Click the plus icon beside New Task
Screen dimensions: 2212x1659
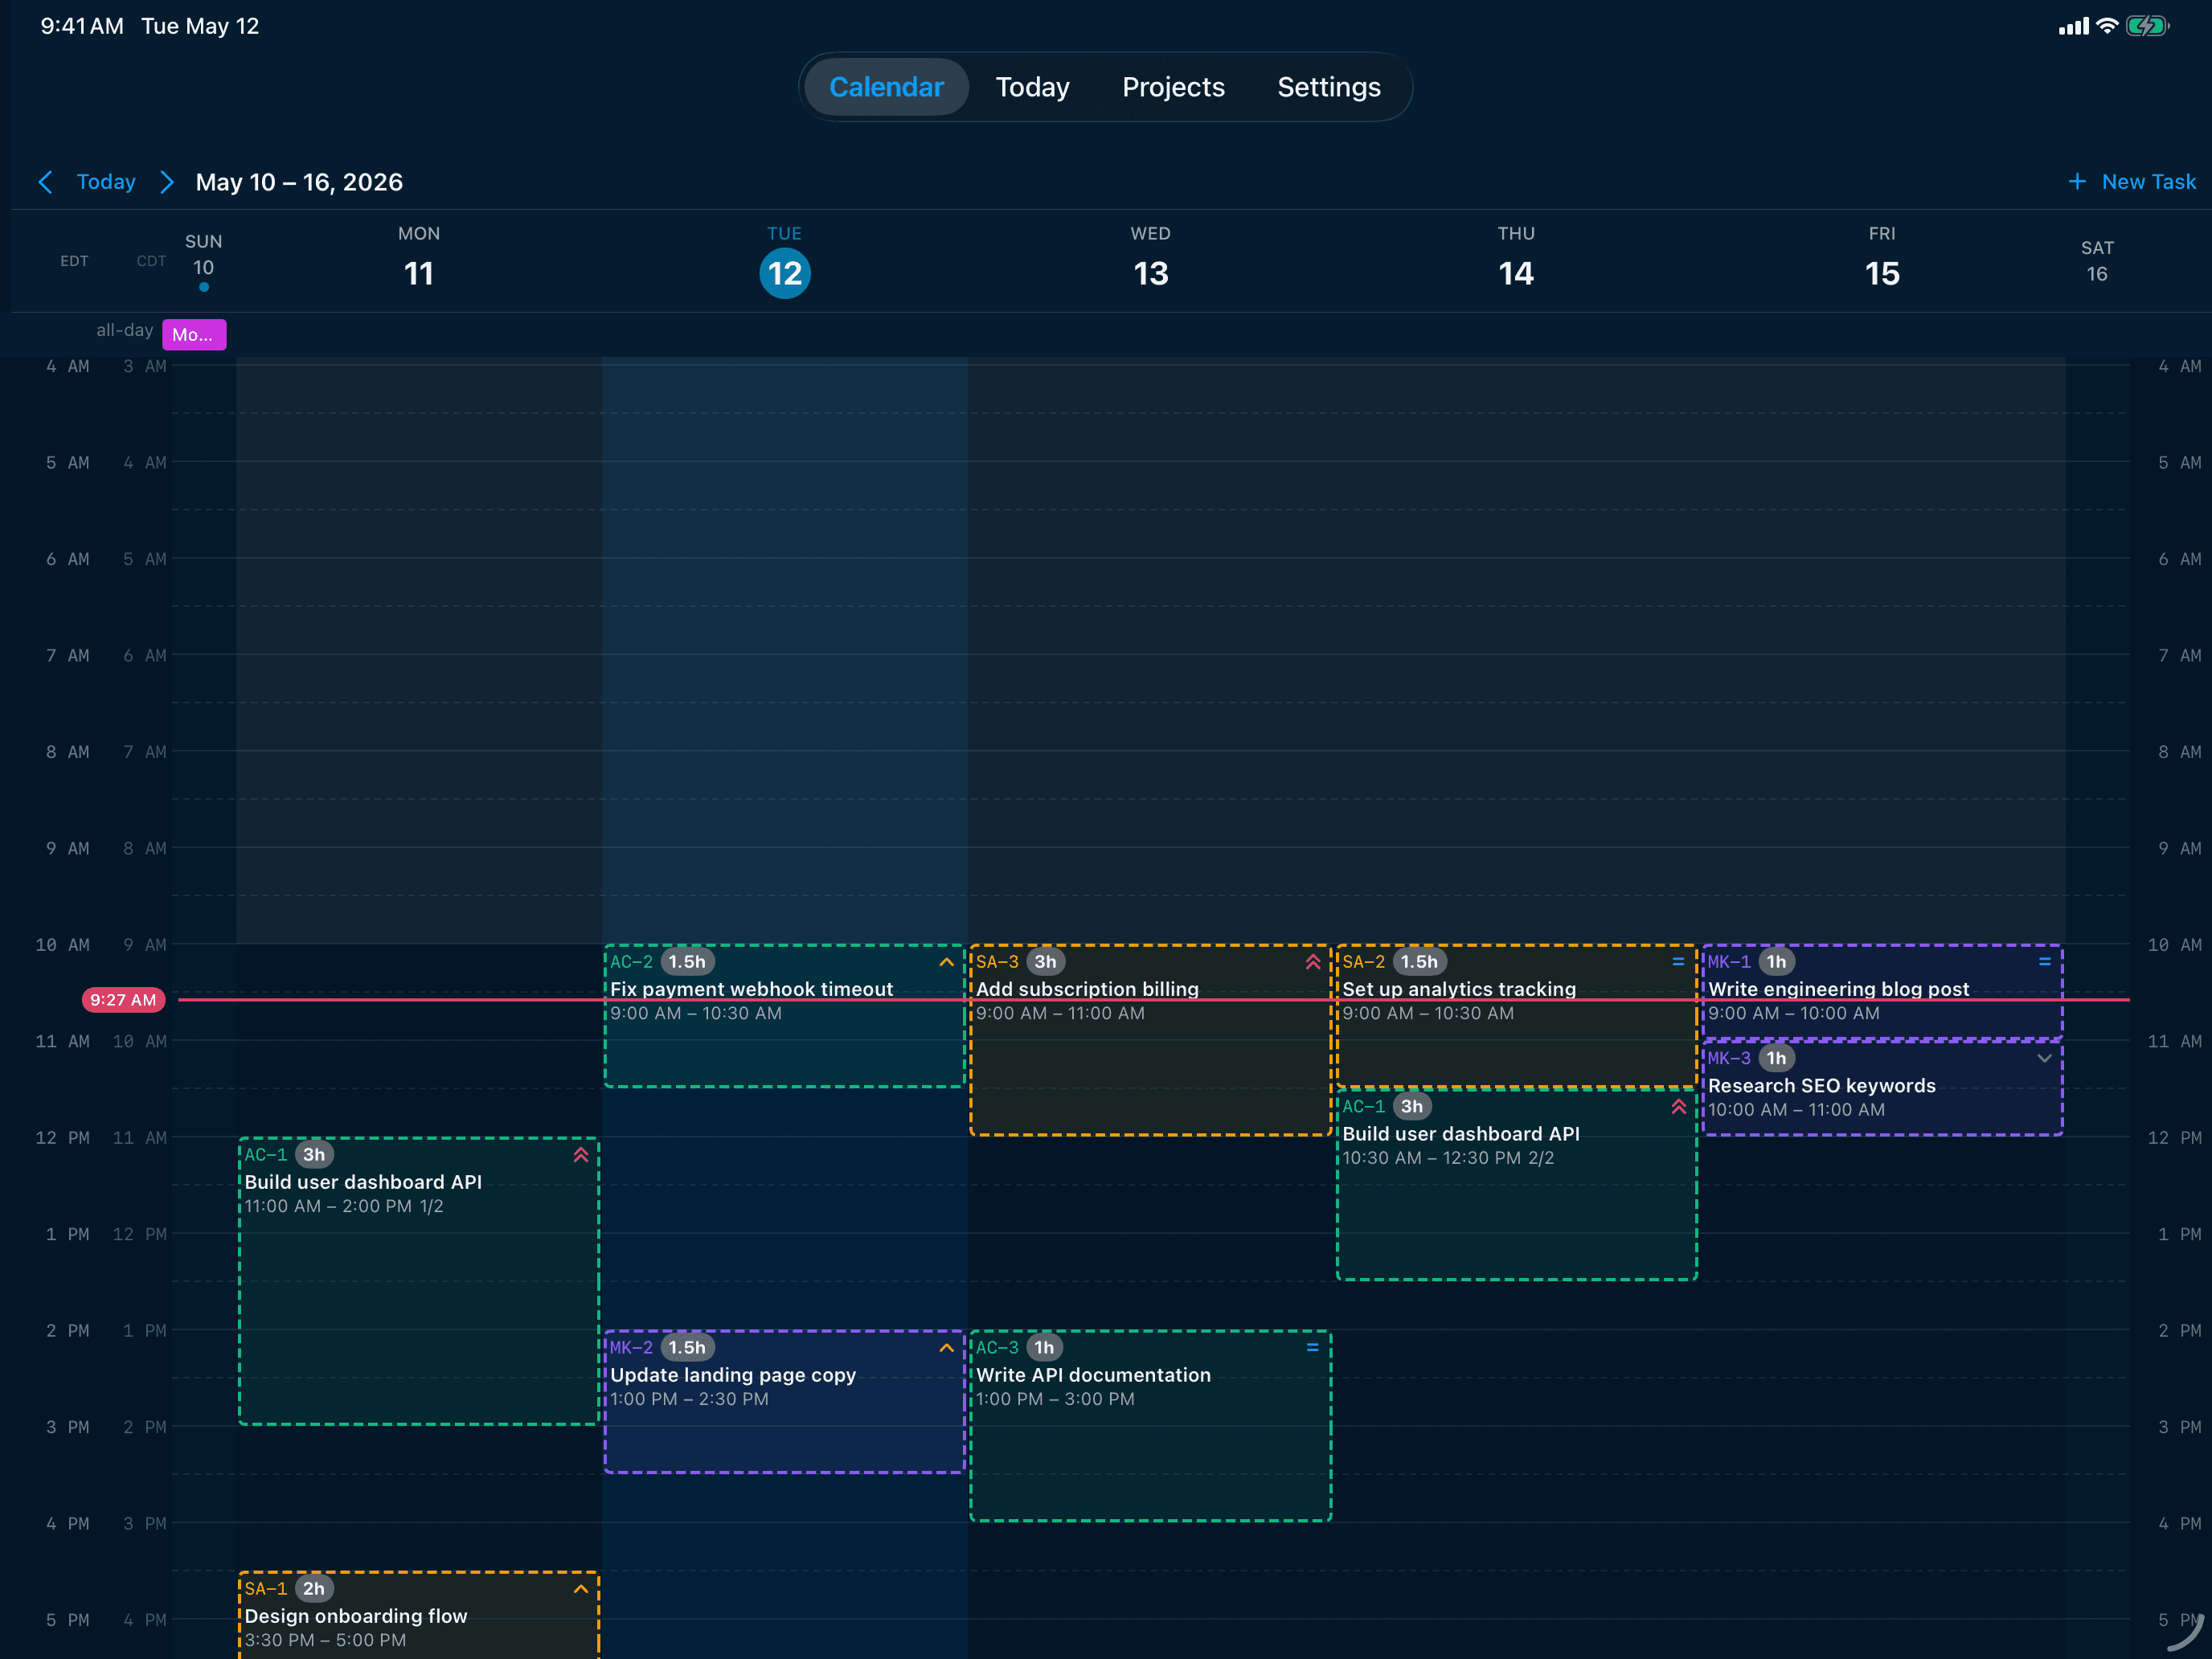[x=2077, y=181]
